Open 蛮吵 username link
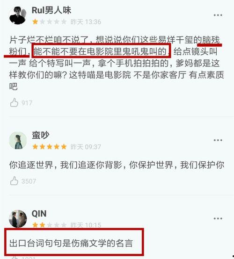Screen dimensions: 234x259 click(x=41, y=135)
